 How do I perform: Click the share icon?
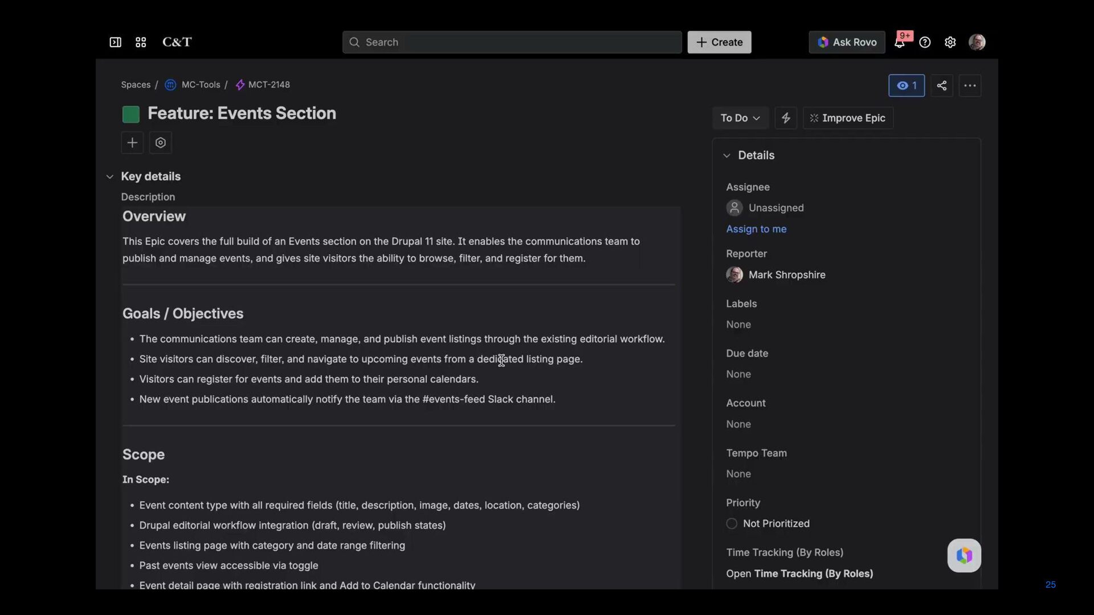coord(942,85)
